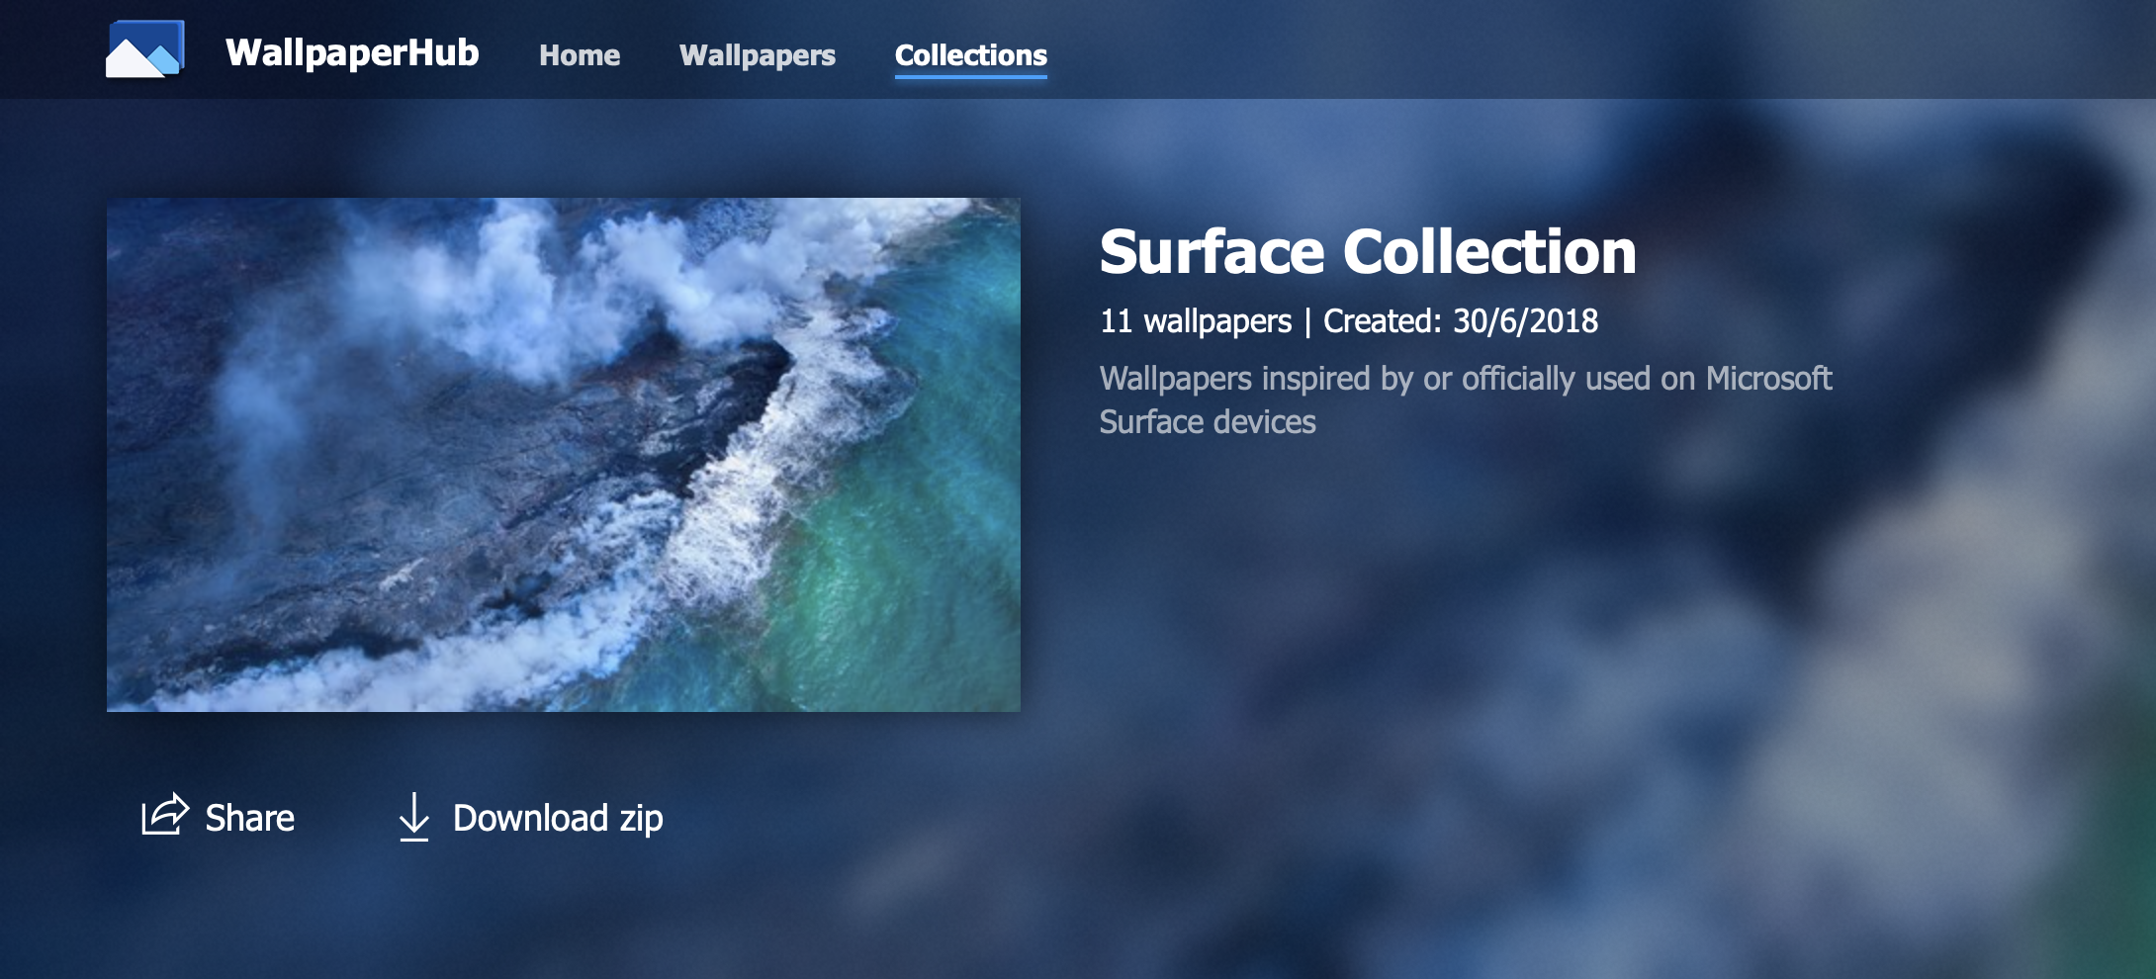Click the WallpaperHub mountain logo icon
The height and width of the screenshot is (979, 2156).
(x=145, y=48)
